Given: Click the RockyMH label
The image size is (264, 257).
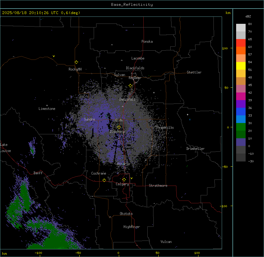Looking at the screenshot, I should [75, 69].
